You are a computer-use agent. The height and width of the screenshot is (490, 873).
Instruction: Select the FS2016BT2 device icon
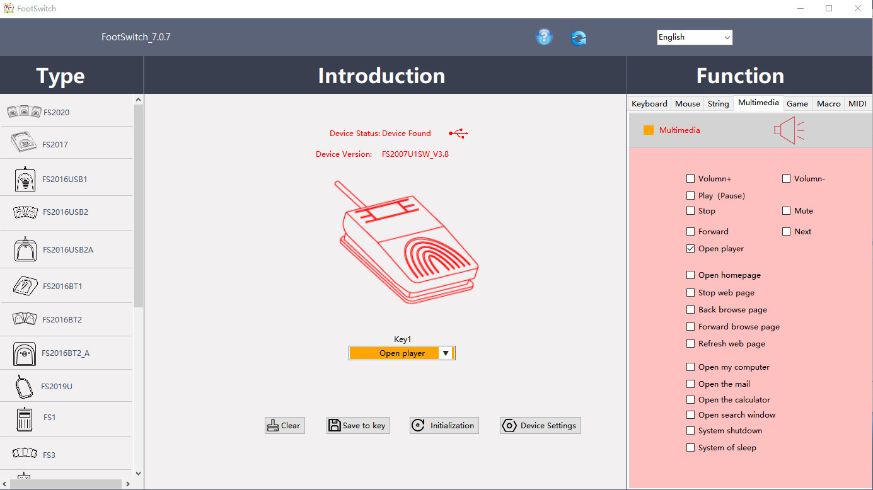(25, 319)
